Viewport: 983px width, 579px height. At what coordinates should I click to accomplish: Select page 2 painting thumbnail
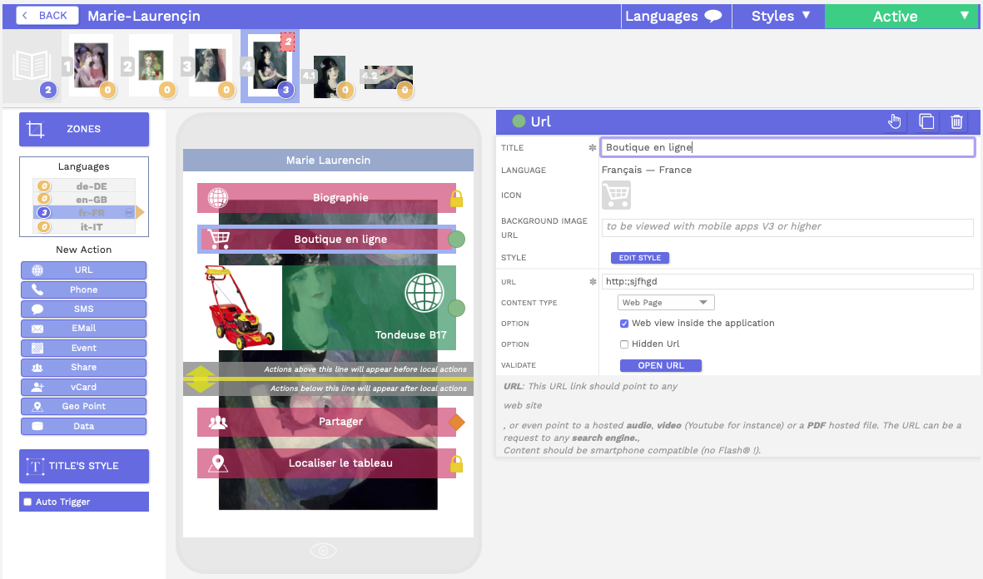(151, 65)
